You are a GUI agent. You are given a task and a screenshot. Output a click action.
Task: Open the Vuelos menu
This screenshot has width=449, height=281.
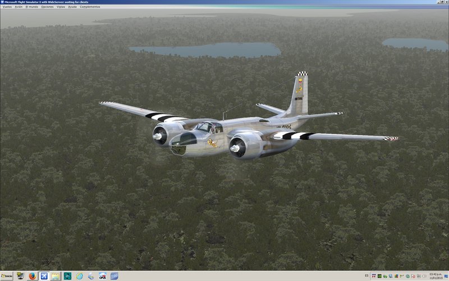[x=7, y=7]
